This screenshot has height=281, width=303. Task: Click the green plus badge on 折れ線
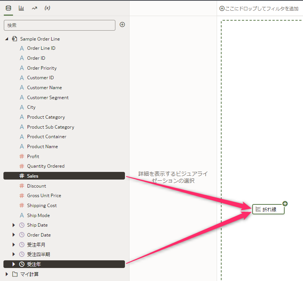(285, 204)
